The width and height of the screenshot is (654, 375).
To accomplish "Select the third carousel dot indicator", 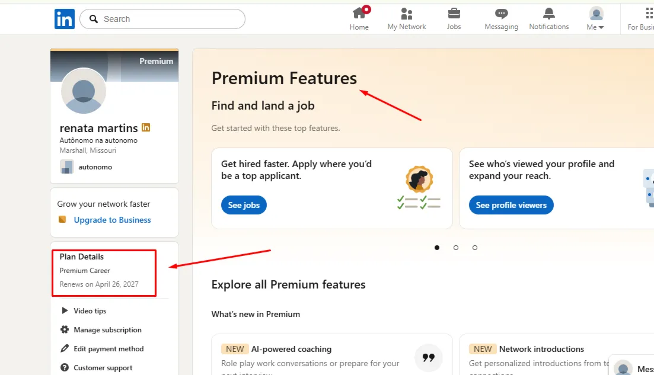I will (x=475, y=248).
